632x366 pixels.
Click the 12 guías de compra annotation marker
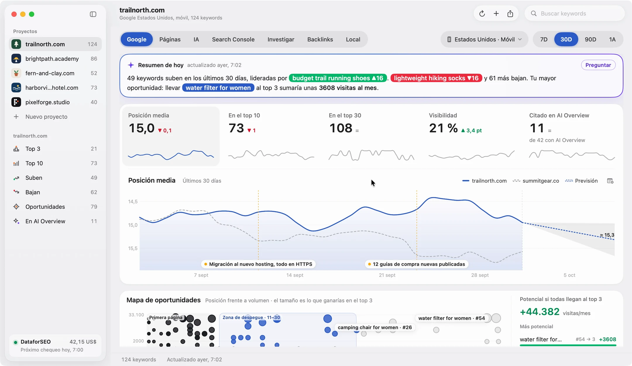tap(416, 264)
